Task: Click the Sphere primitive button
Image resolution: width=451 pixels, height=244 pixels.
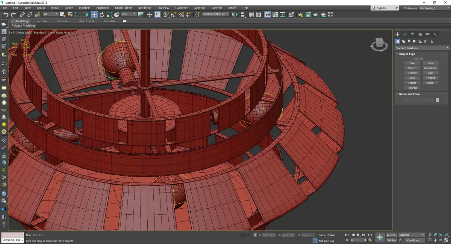Action: pyautogui.click(x=412, y=68)
